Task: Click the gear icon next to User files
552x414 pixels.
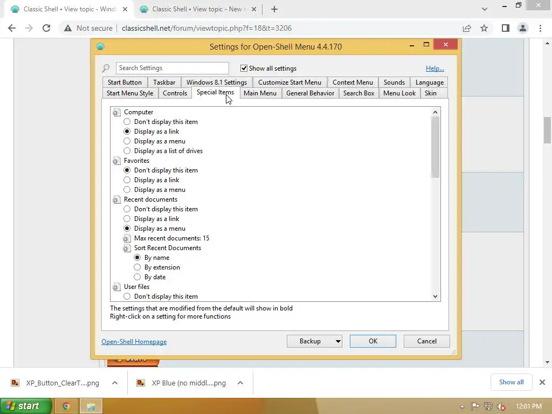Action: [x=116, y=287]
